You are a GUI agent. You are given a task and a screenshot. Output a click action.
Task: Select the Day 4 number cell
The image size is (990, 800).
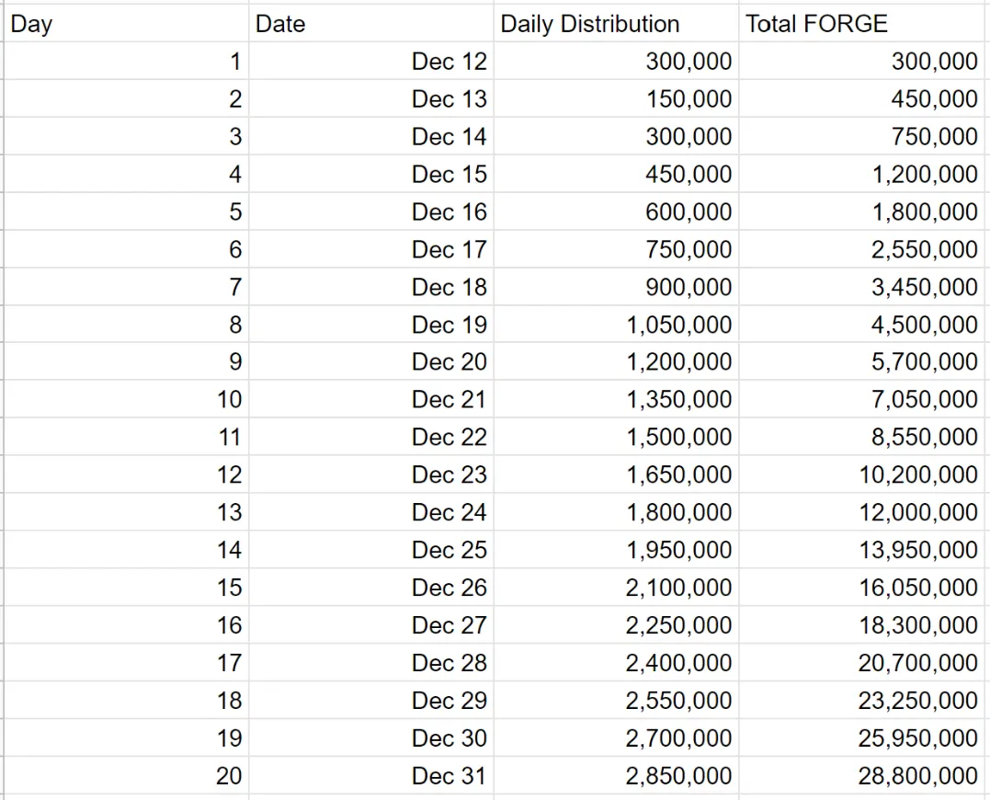click(126, 174)
